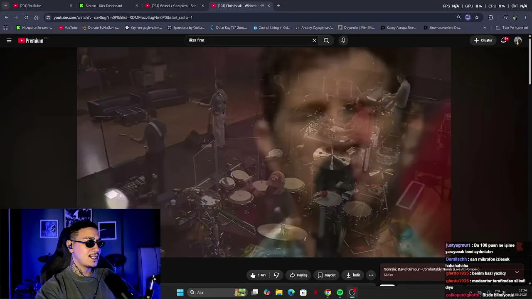Reload the current page
Screen dimensions: 532x299
coord(26,17)
